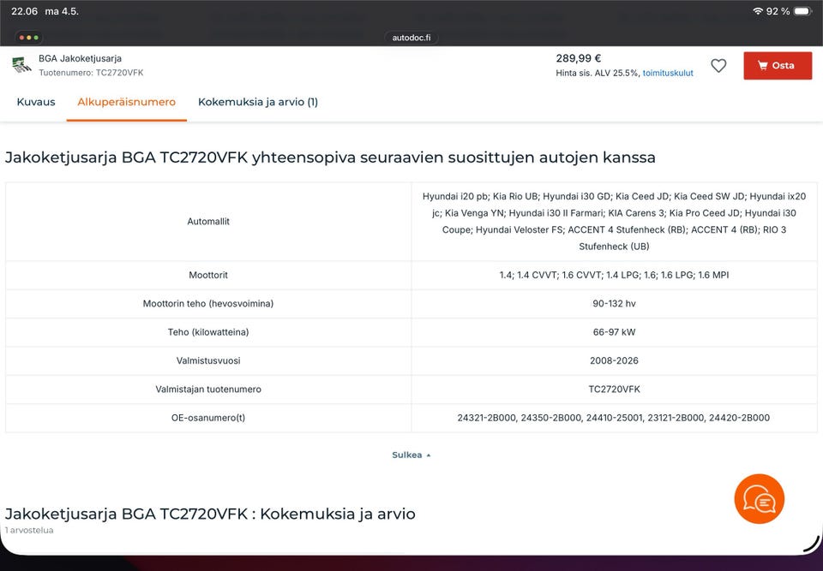
Task: Select TC2720VFK value in table
Action: pos(614,389)
